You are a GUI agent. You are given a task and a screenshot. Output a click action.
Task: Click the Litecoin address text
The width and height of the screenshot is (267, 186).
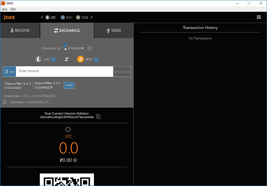(67, 117)
